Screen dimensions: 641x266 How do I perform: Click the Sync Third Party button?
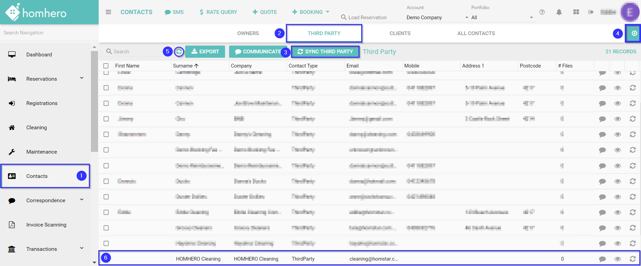325,52
